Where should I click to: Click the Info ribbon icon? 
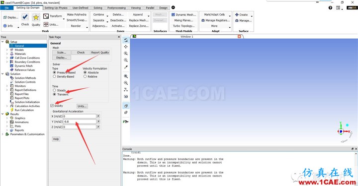pyautogui.click(x=5, y=26)
